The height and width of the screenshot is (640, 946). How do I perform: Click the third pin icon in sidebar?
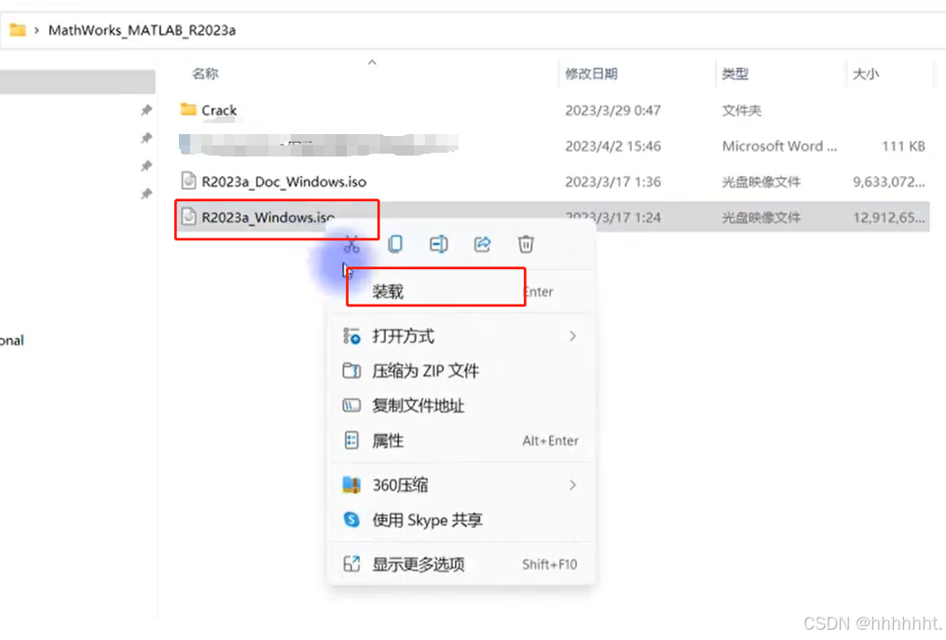(x=146, y=166)
